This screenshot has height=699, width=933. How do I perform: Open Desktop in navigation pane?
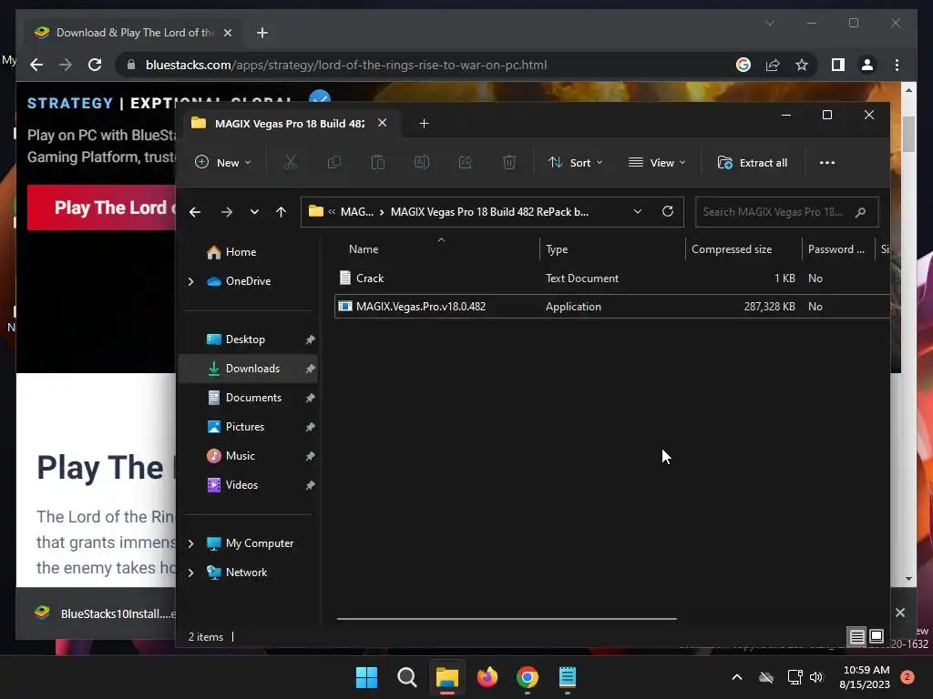pos(245,339)
